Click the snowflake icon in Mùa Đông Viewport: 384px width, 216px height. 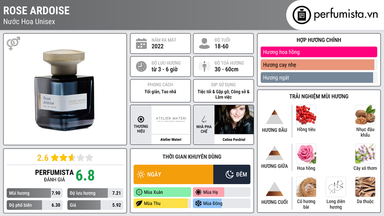pos(198,203)
